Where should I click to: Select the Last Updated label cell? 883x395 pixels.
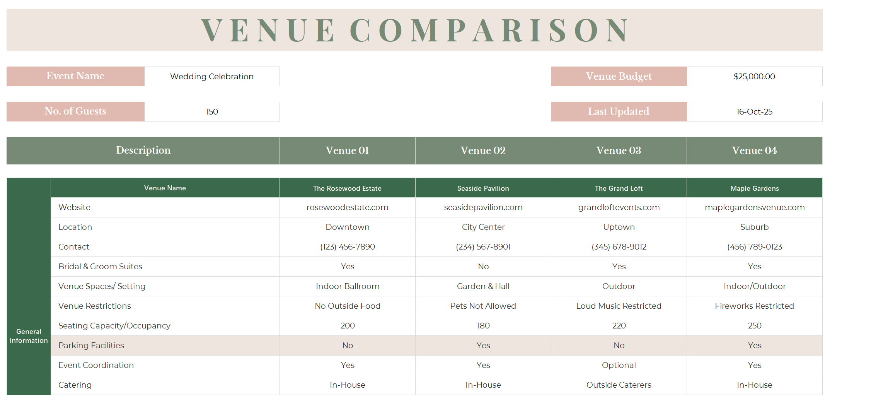[619, 111]
